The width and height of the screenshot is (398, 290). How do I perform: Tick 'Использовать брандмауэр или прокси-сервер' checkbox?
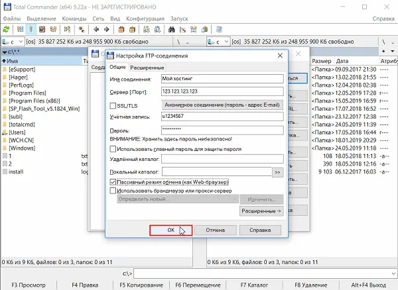click(113, 191)
